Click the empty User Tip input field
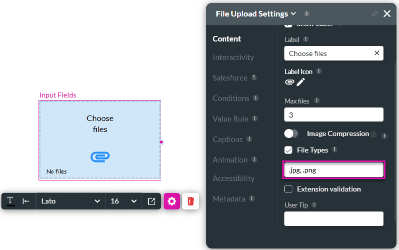Viewport: 399px width, 250px height. (x=334, y=219)
